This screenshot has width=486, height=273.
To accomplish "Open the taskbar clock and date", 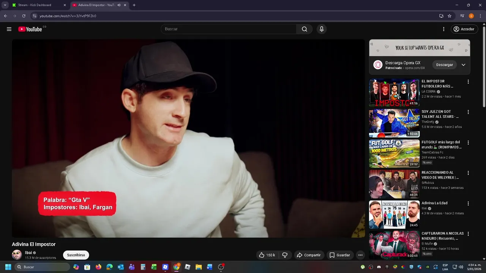I will click(x=475, y=267).
